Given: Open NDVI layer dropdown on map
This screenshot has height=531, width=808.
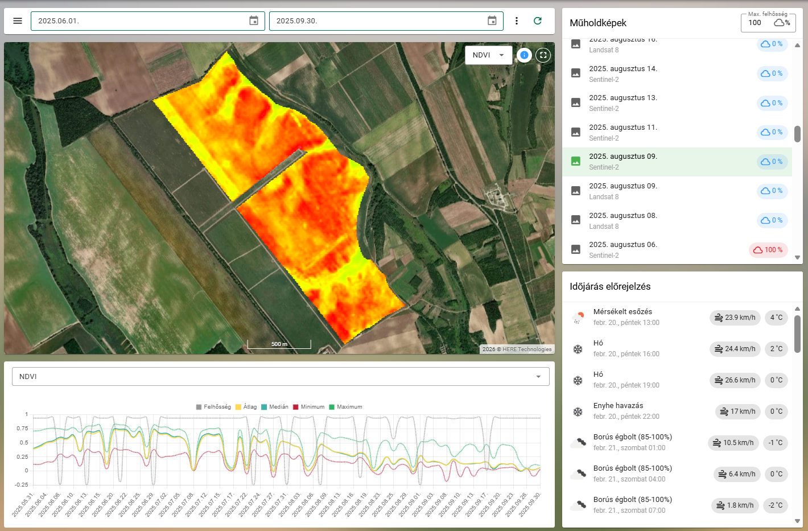Looking at the screenshot, I should 488,55.
